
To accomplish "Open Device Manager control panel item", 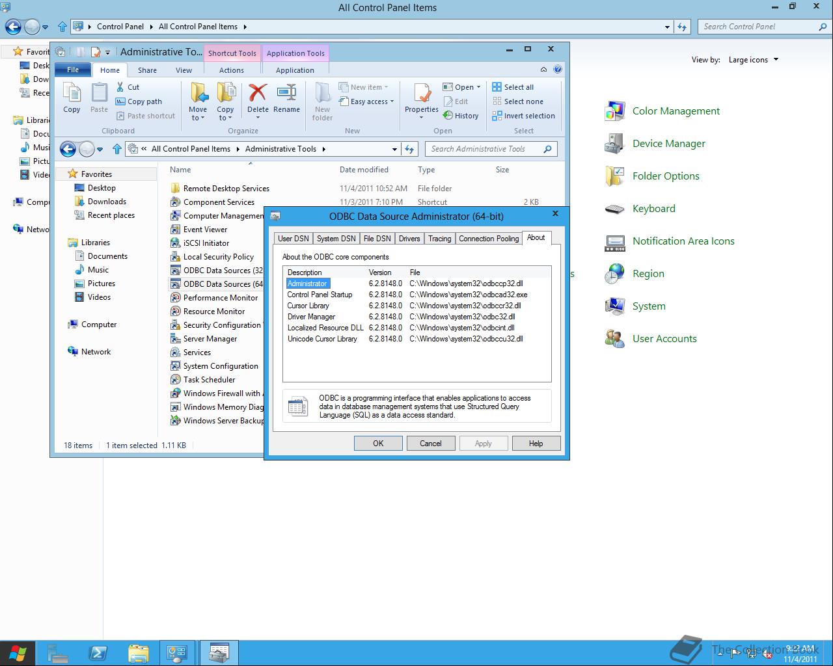I will point(655,144).
